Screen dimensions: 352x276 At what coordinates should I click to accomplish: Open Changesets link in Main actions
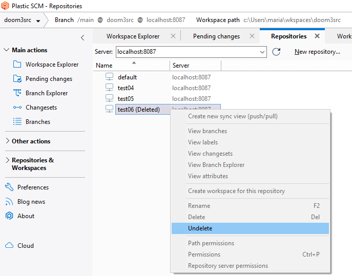(41, 108)
